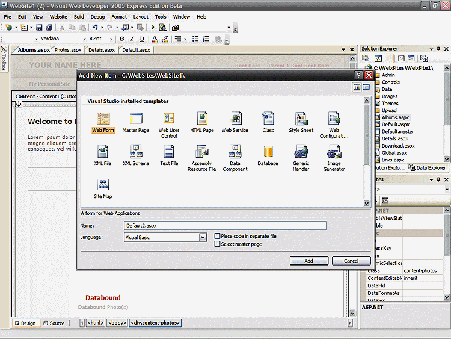Select the Web Service template
Image resolution: width=451 pixels, height=339 pixels.
235,122
